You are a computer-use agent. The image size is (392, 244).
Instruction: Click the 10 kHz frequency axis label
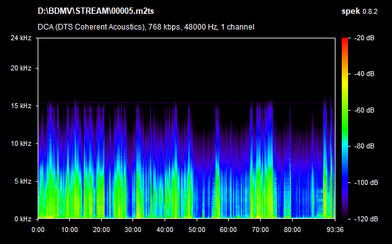coord(21,143)
